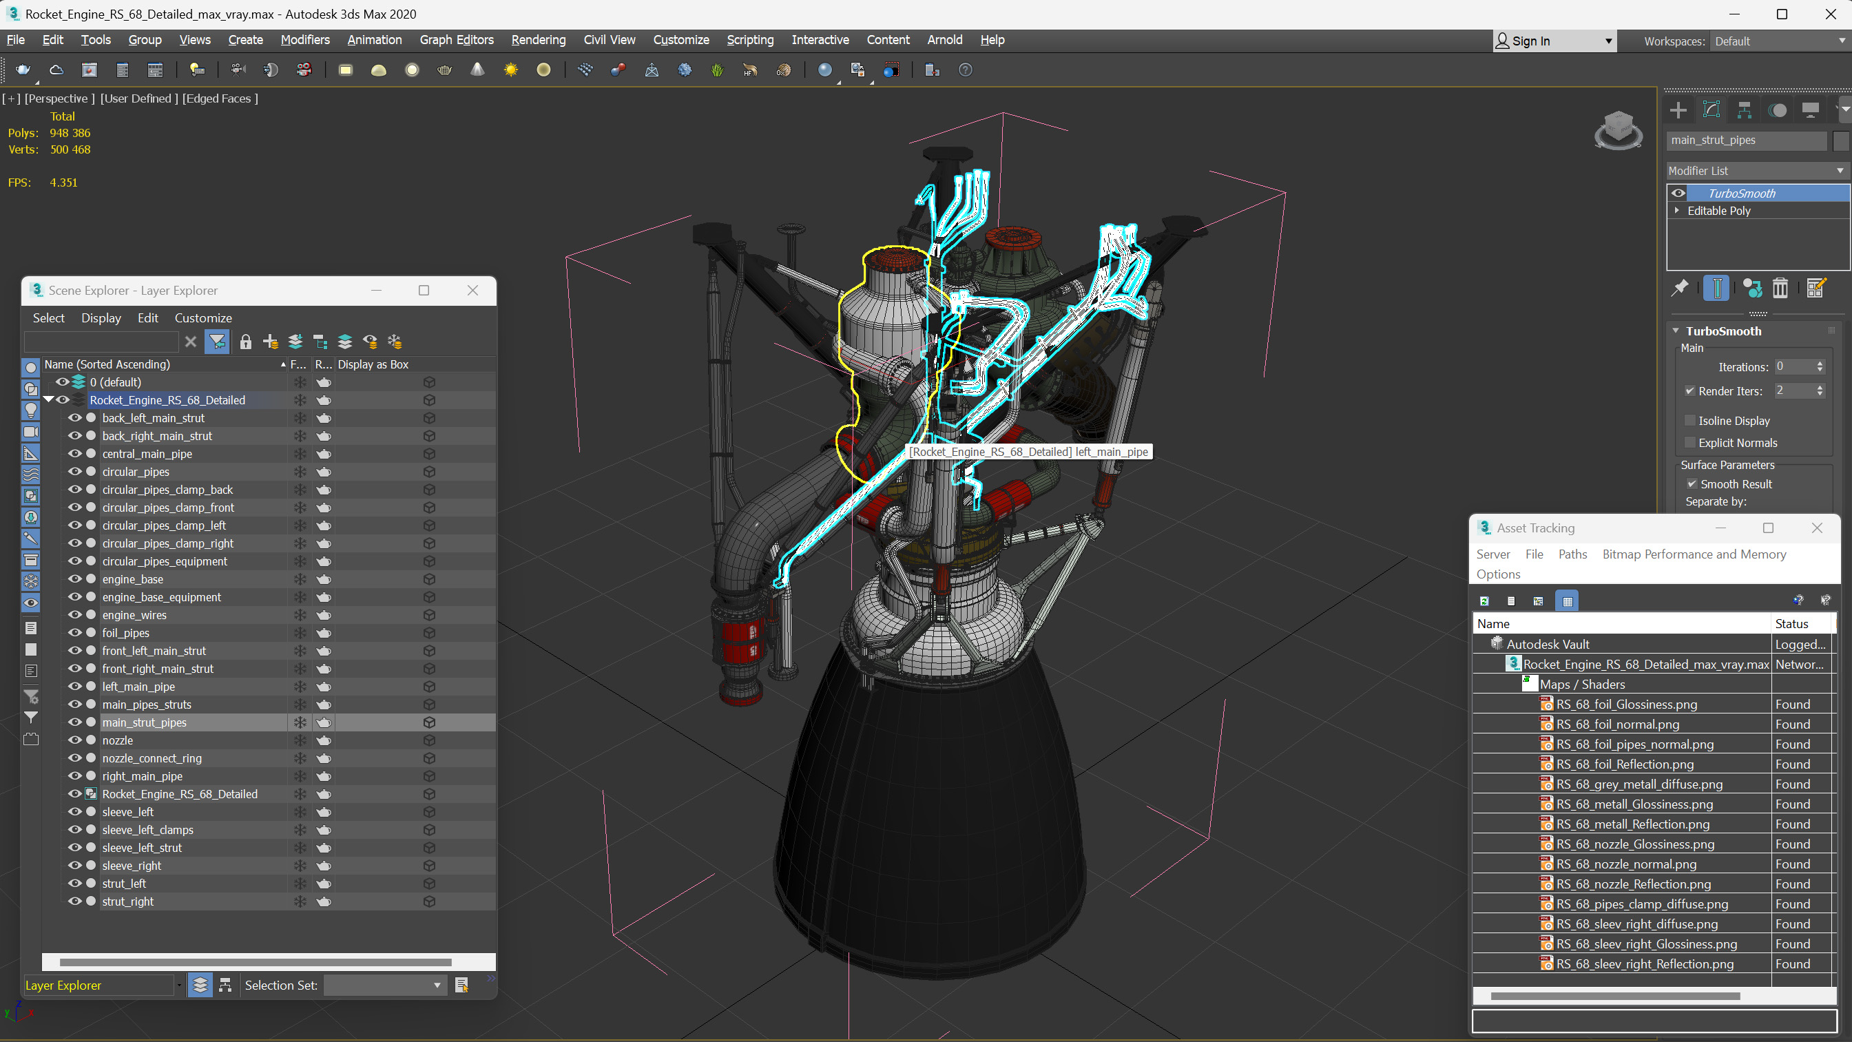
Task: Click the Display as Box column header
Action: [373, 364]
